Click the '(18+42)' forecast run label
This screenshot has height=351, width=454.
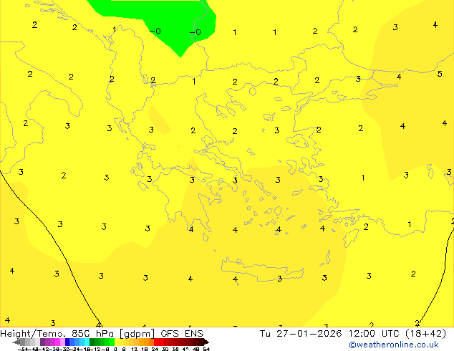point(425,334)
